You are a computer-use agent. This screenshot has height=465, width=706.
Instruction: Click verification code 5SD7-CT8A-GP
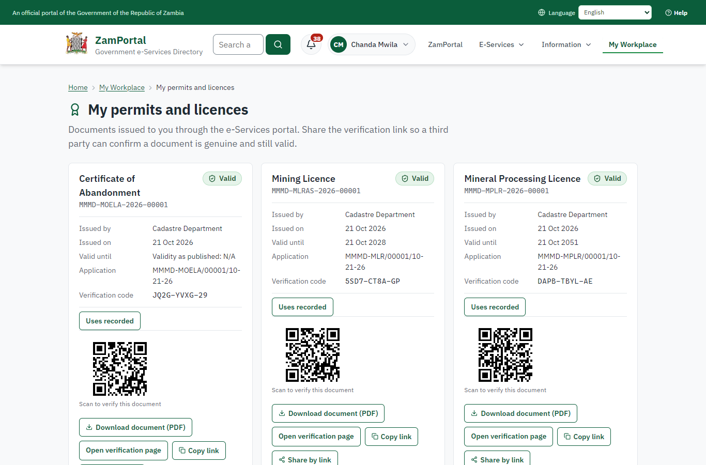(373, 281)
